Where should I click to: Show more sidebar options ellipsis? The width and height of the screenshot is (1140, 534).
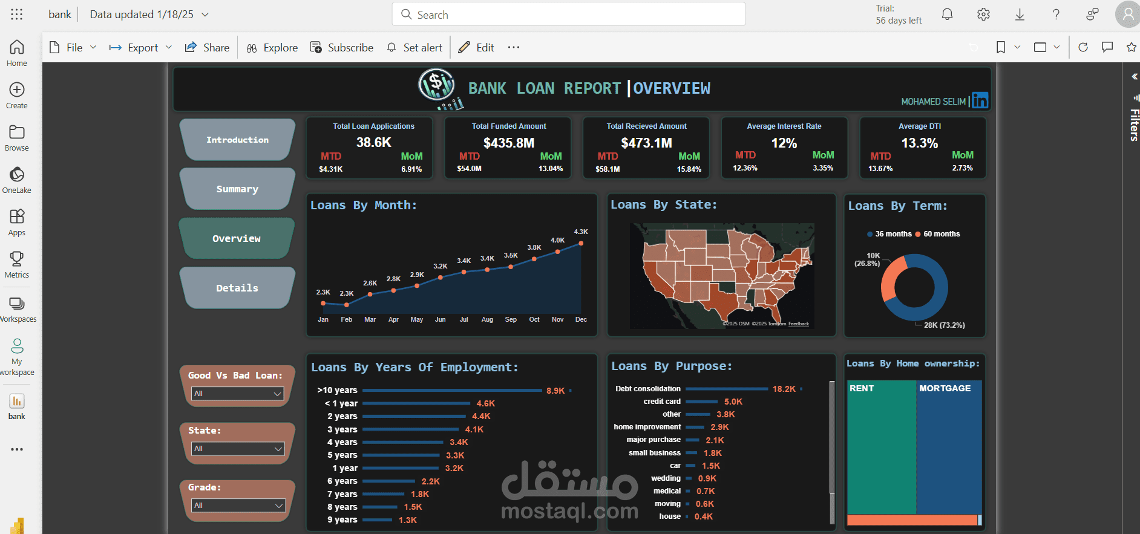click(x=17, y=449)
